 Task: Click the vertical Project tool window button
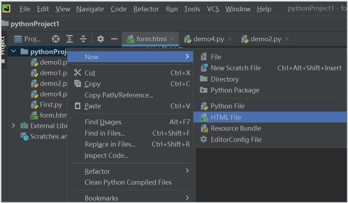3,45
